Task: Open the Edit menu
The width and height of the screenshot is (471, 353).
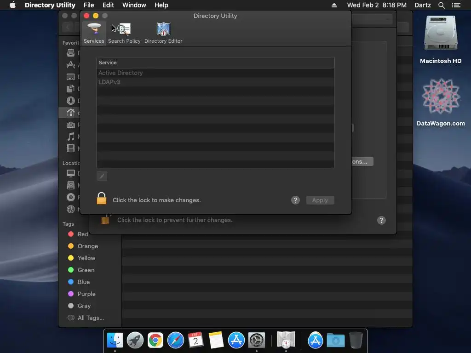Action: (108, 5)
